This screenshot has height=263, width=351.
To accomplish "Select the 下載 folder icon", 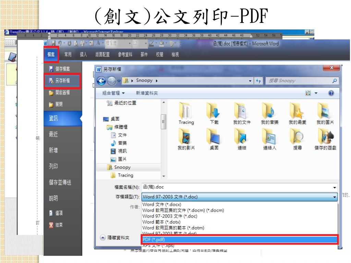I will [x=214, y=113].
